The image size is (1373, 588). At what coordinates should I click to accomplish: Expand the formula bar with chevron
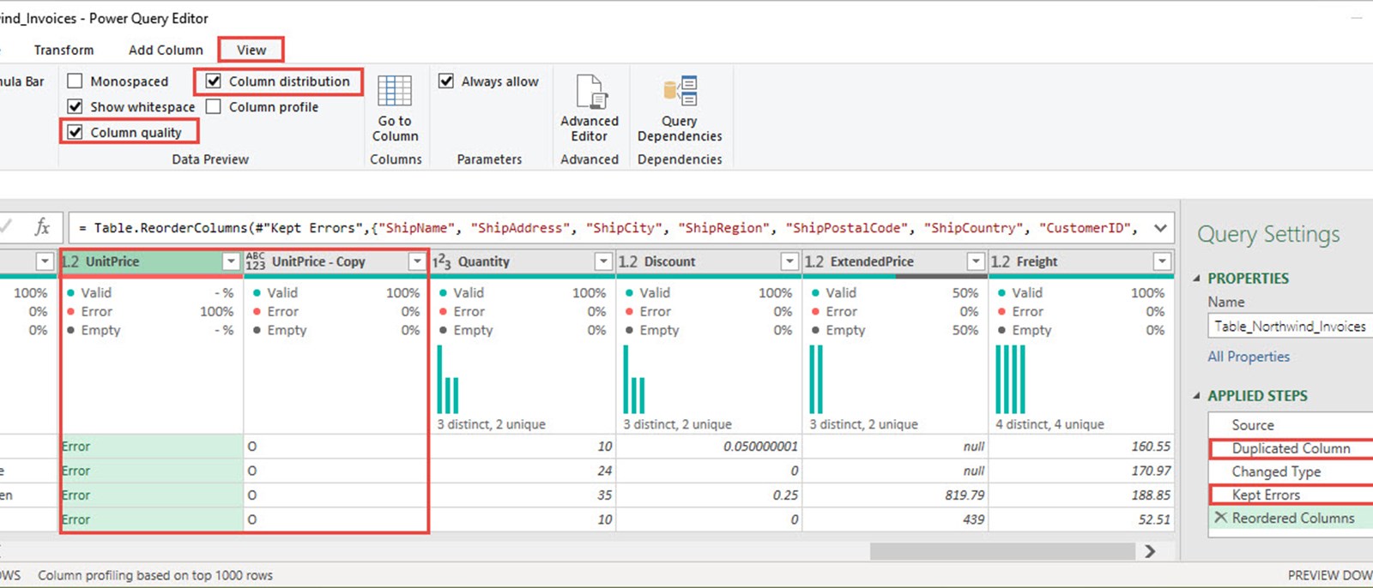pos(1160,228)
